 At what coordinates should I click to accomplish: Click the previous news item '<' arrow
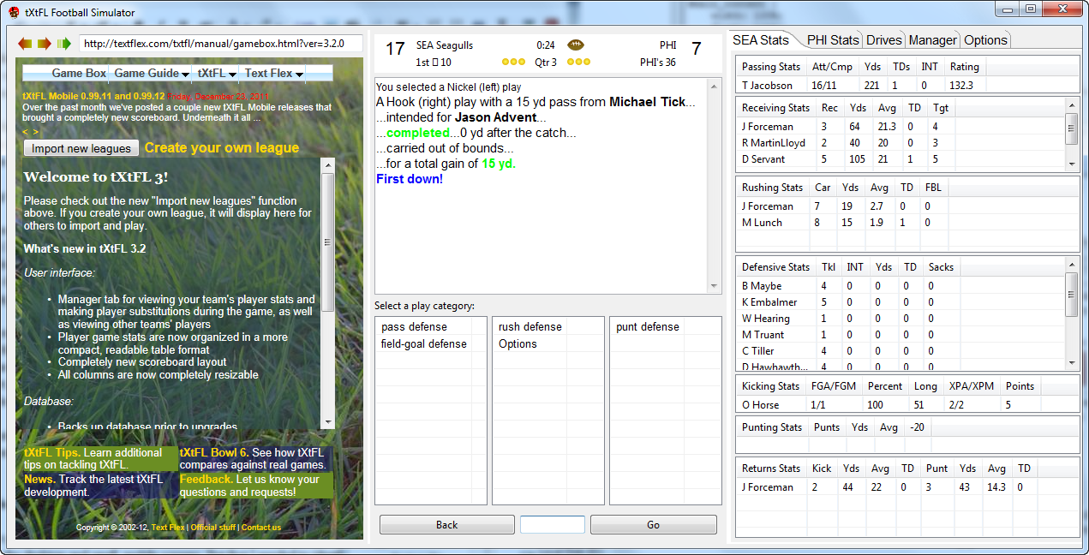coord(26,132)
